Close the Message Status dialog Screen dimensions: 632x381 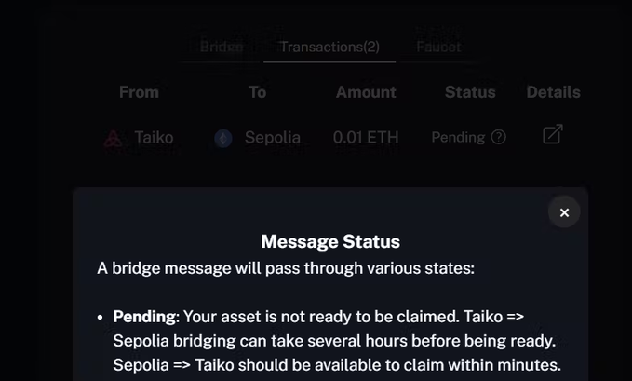(564, 212)
